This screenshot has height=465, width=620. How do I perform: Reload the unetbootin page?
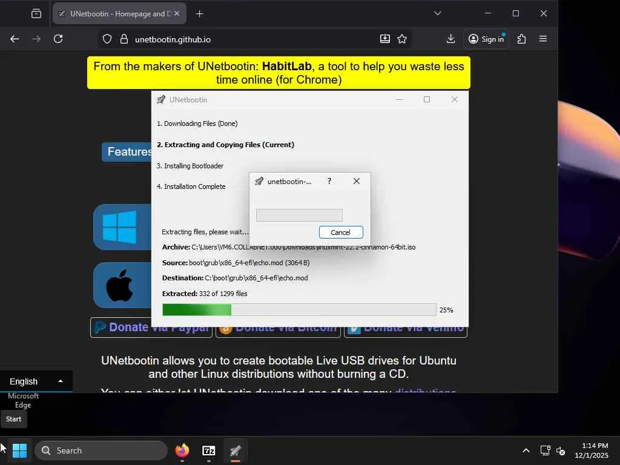click(58, 39)
